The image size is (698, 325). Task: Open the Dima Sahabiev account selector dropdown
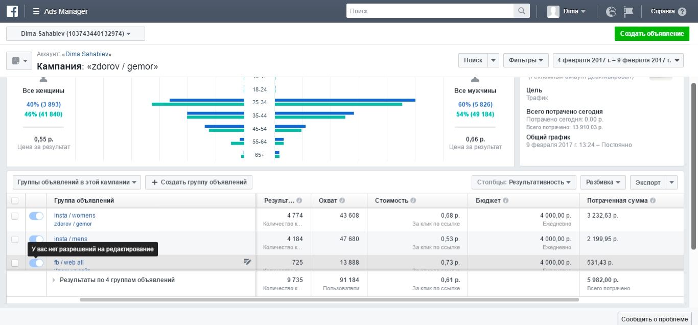coord(76,34)
